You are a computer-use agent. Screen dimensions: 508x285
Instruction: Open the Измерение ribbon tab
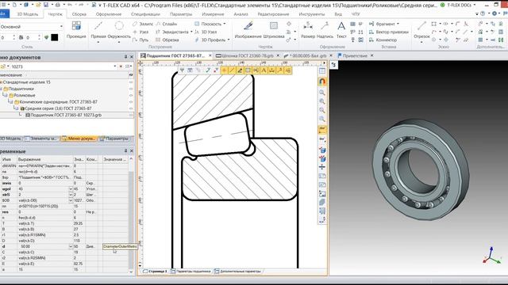(x=213, y=14)
